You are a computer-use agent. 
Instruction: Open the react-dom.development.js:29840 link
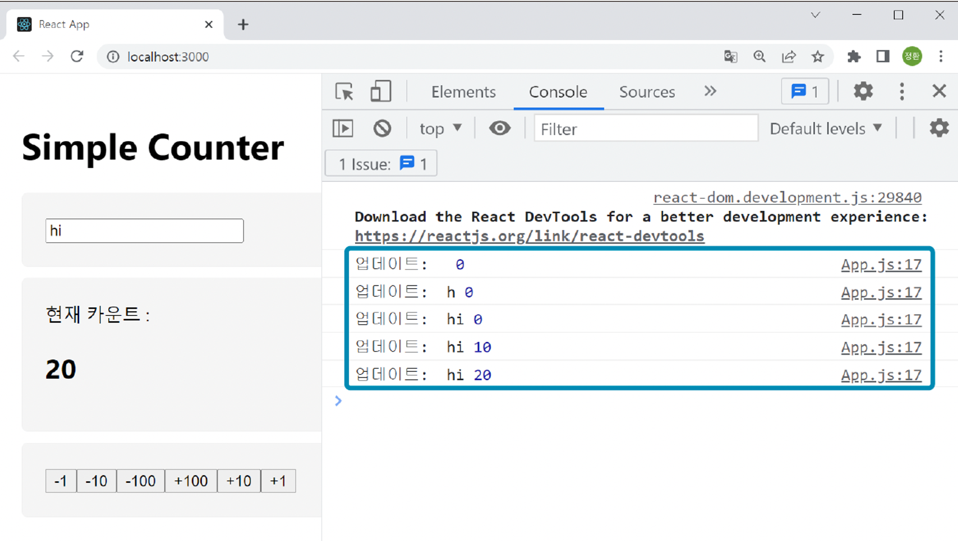(x=787, y=197)
